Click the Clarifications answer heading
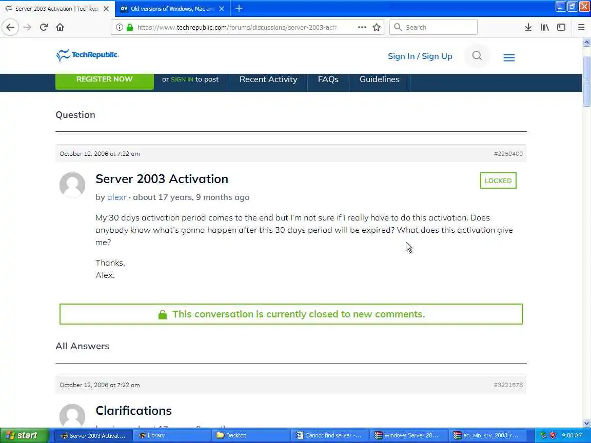This screenshot has width=591, height=443. pos(133,410)
